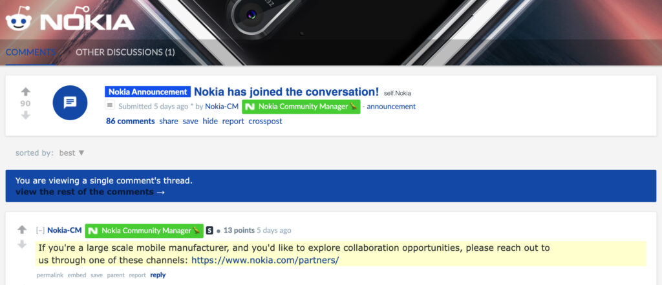Click crosspost under the post
This screenshot has width=662, height=285.
click(265, 121)
